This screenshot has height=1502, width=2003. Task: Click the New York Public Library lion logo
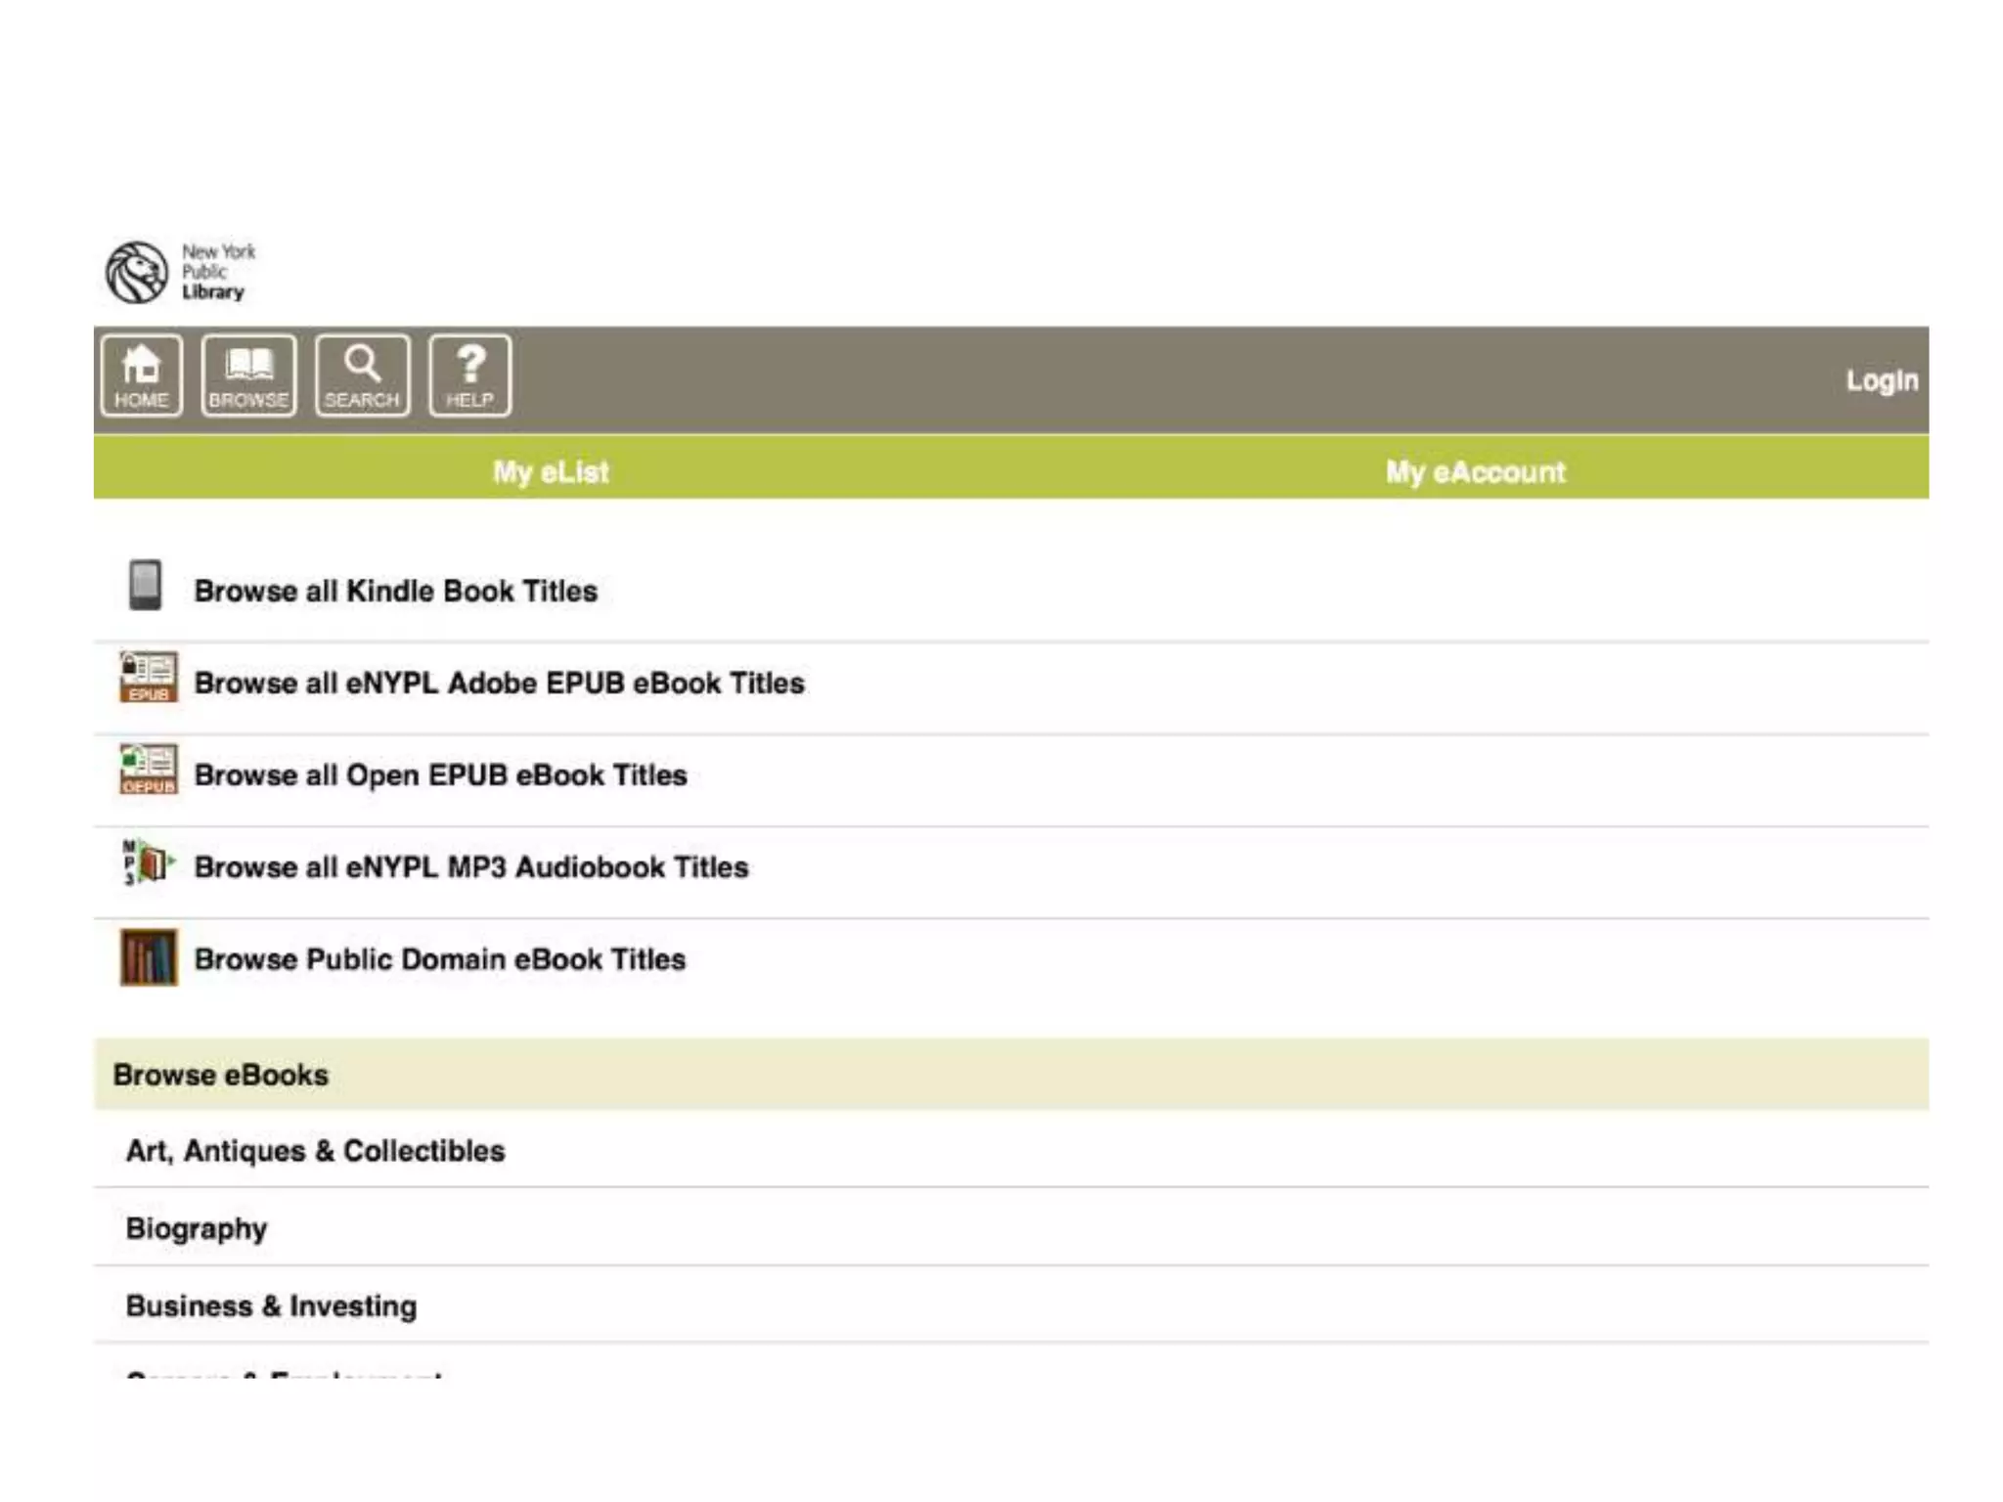click(x=137, y=273)
